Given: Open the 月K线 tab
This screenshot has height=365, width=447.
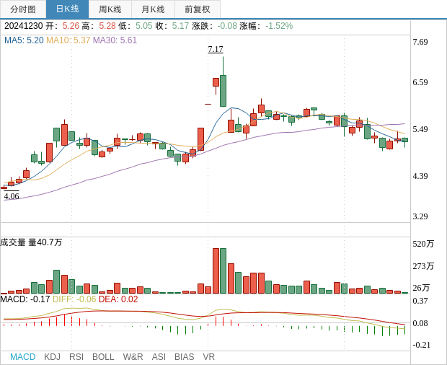Looking at the screenshot, I should point(153,9).
